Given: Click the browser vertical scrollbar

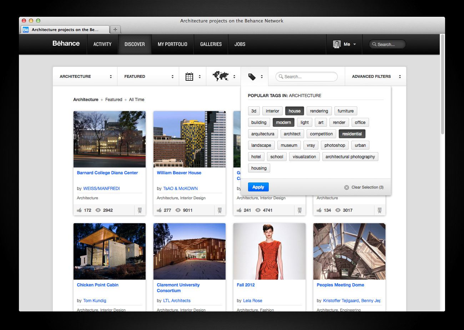Looking at the screenshot, I should click(x=443, y=84).
